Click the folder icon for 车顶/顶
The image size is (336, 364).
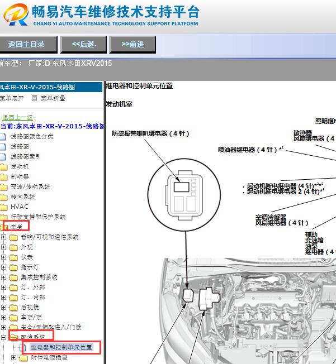click(x=14, y=318)
